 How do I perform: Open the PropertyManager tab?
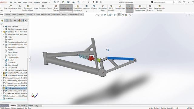tap(7, 21)
